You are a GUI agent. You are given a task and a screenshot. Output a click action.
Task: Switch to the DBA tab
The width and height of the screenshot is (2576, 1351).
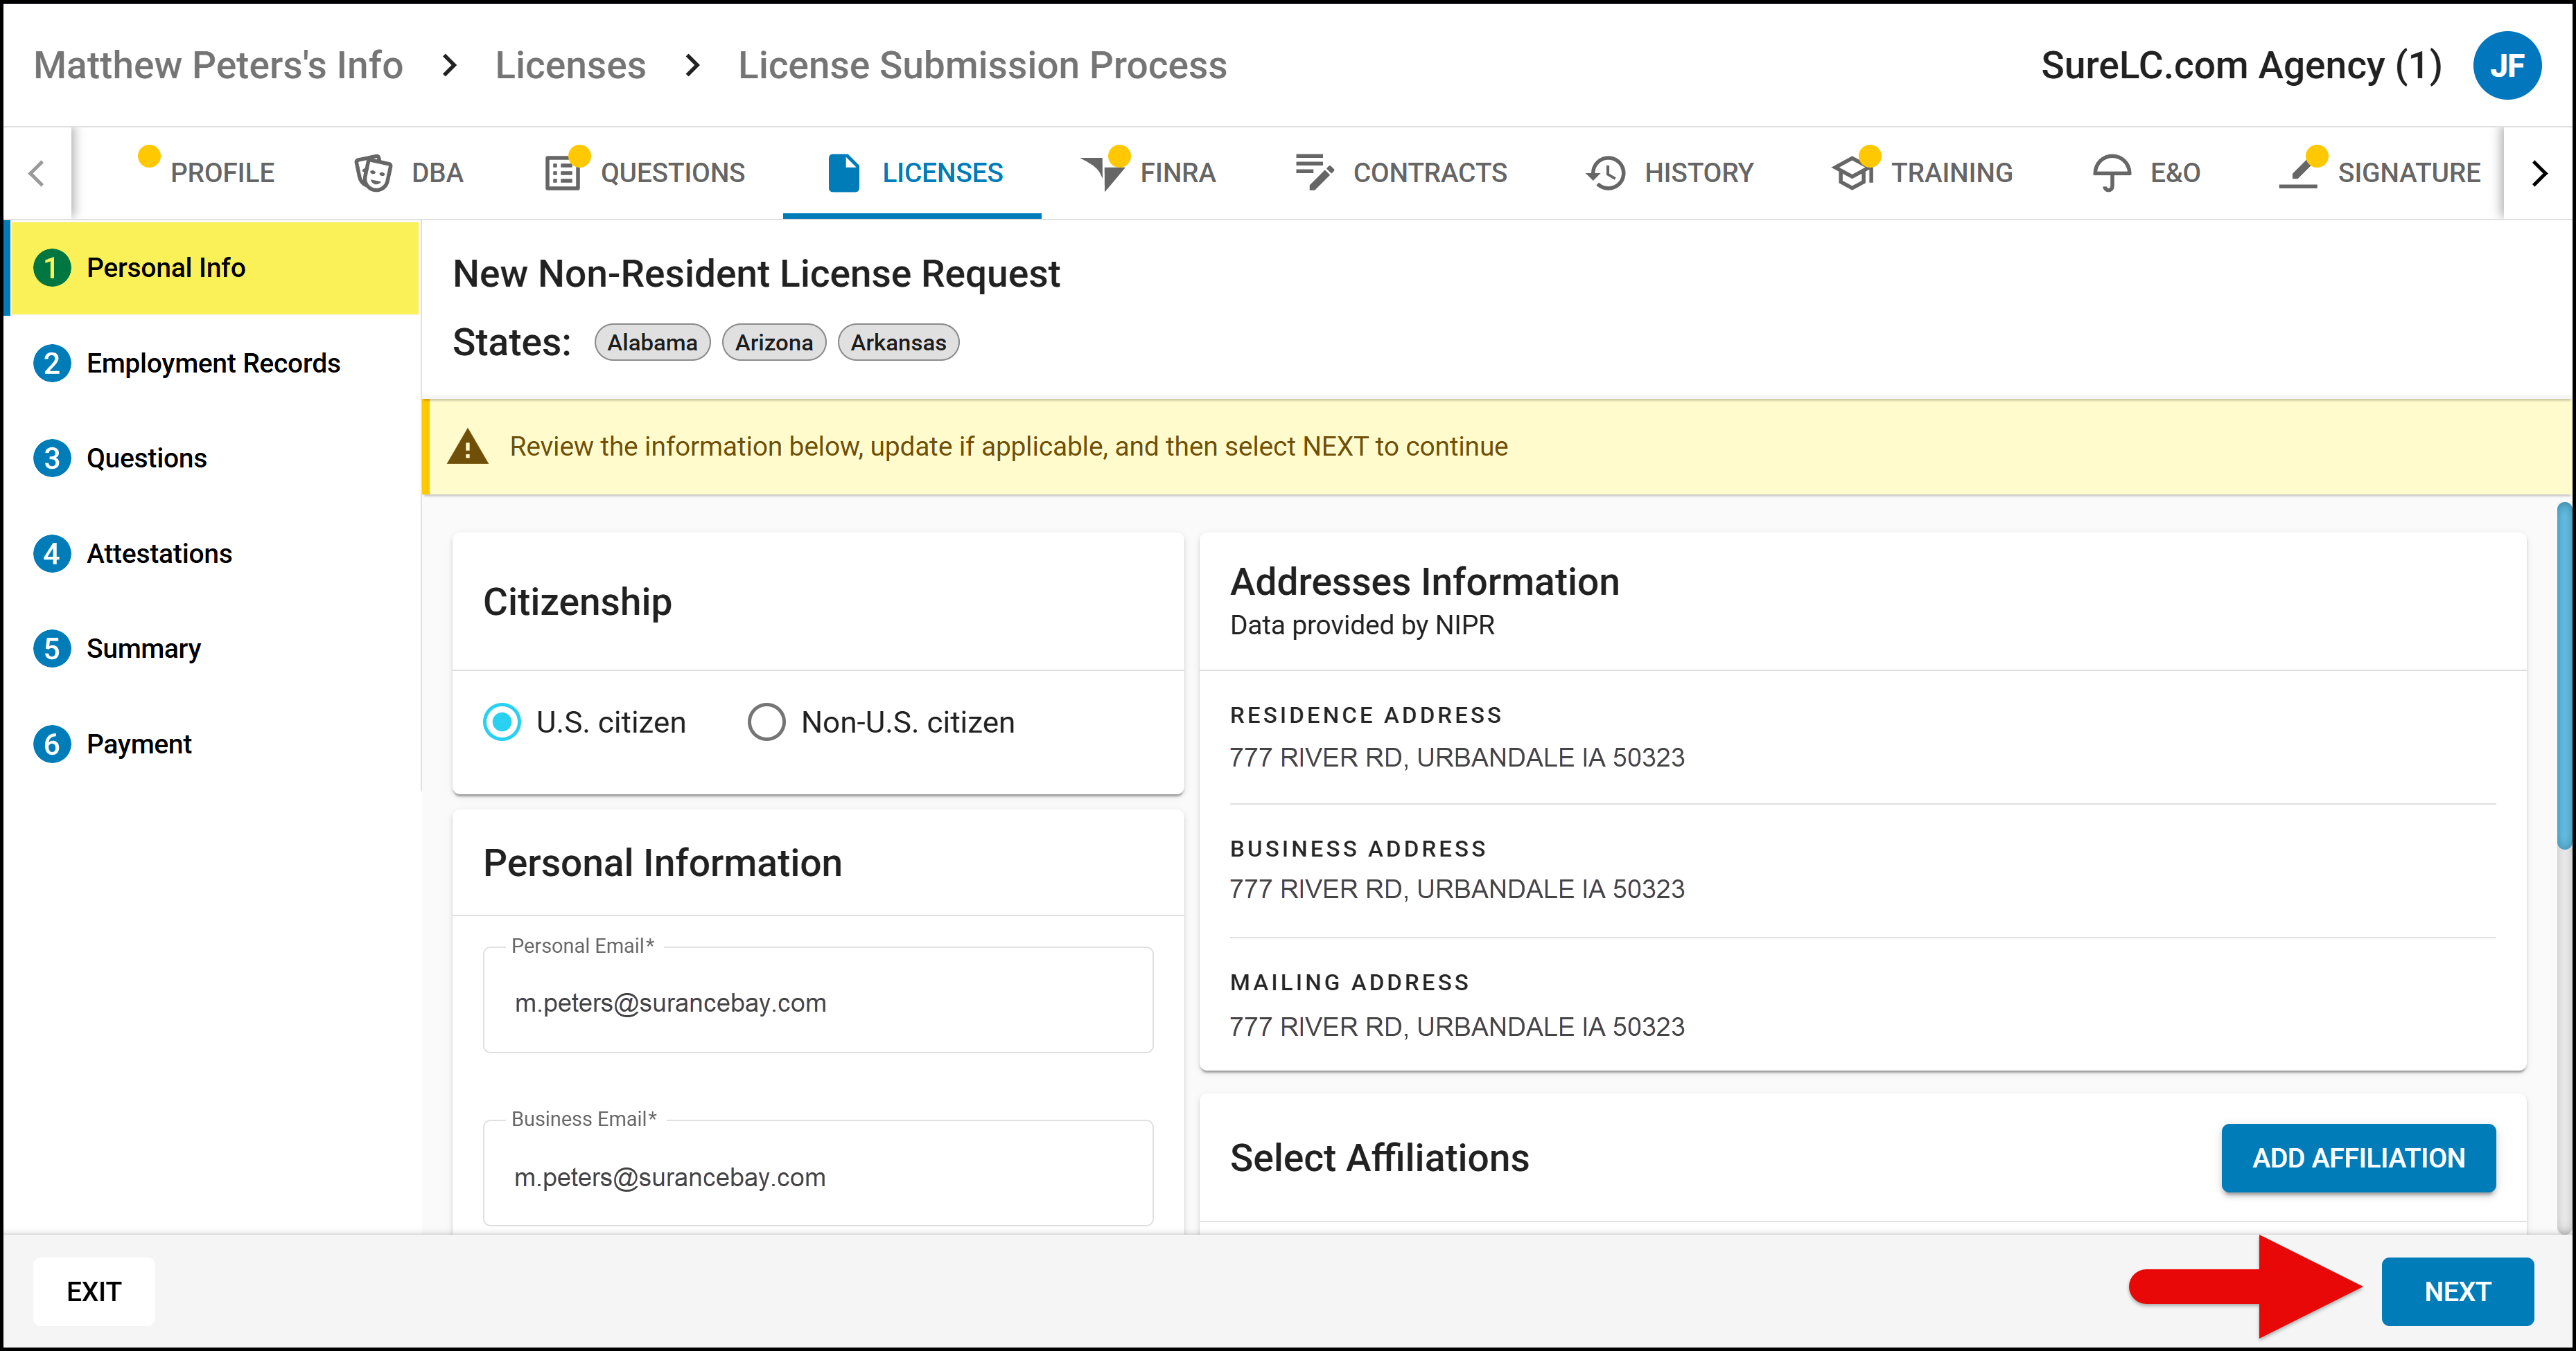point(409,173)
